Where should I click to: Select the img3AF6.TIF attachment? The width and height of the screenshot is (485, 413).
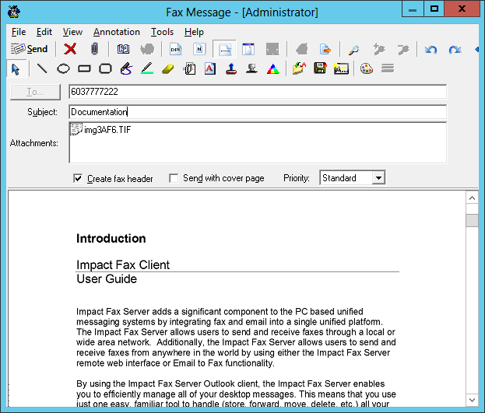point(107,130)
